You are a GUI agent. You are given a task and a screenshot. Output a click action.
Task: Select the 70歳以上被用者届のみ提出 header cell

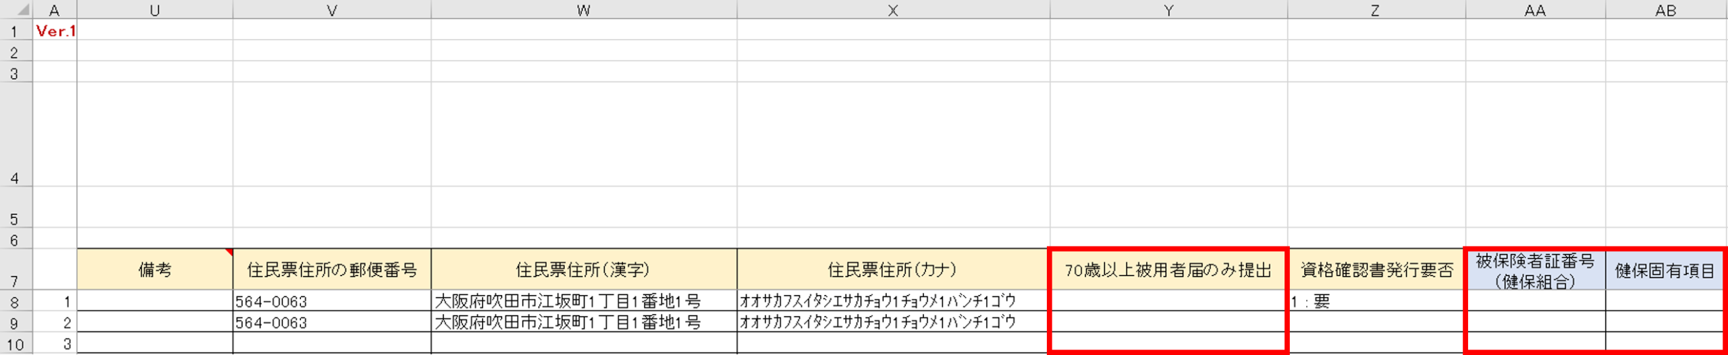point(1168,270)
